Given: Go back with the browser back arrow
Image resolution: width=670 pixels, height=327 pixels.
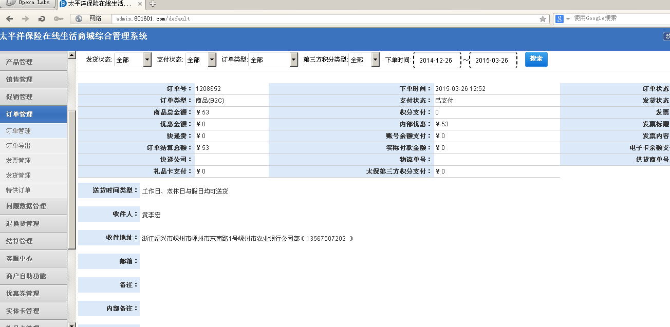Looking at the screenshot, I should click(10, 18).
